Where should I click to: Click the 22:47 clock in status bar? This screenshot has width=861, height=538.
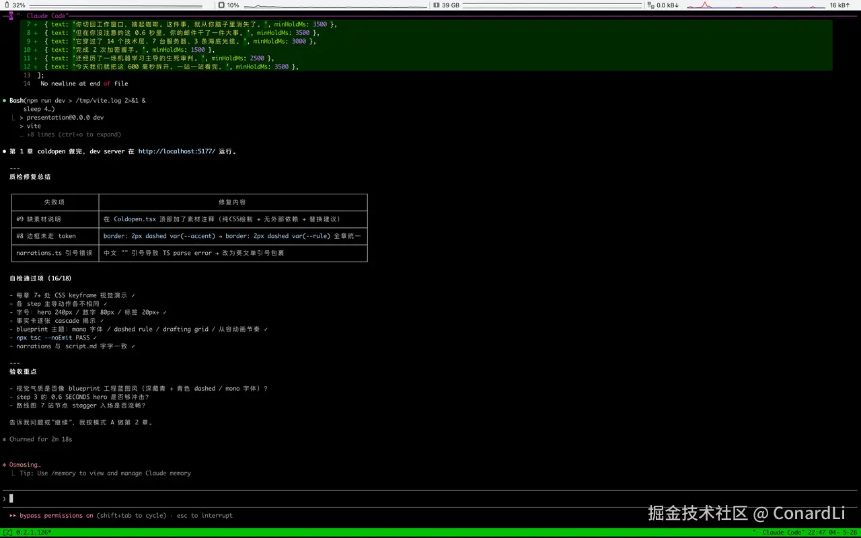point(816,533)
